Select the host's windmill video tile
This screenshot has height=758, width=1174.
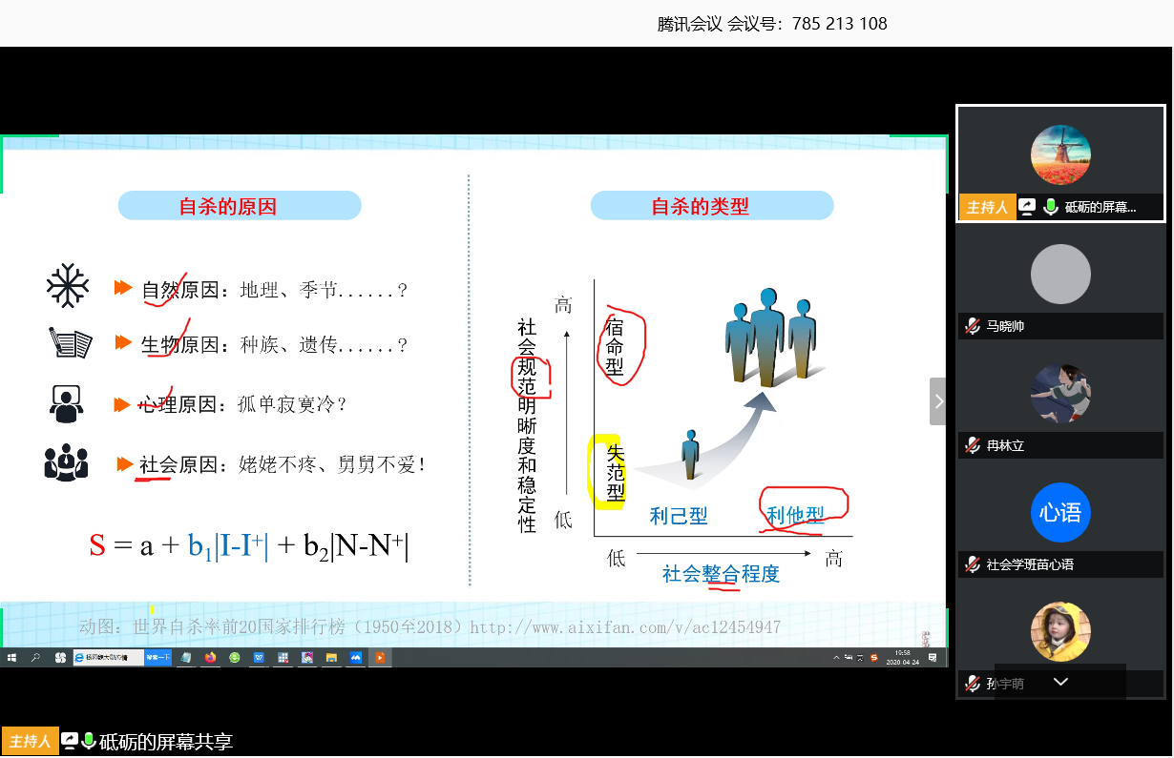point(1060,155)
